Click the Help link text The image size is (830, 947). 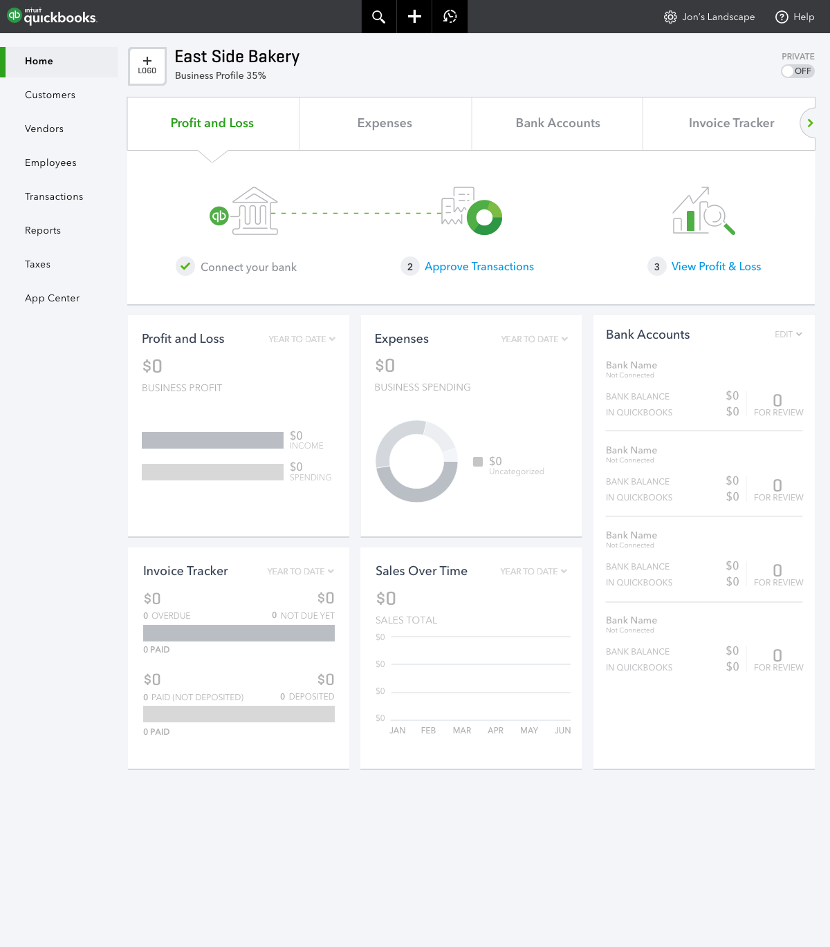pyautogui.click(x=804, y=17)
